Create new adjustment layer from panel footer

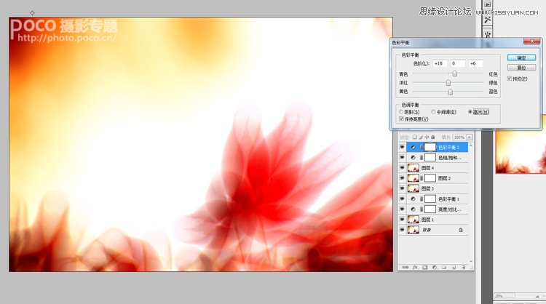click(434, 267)
